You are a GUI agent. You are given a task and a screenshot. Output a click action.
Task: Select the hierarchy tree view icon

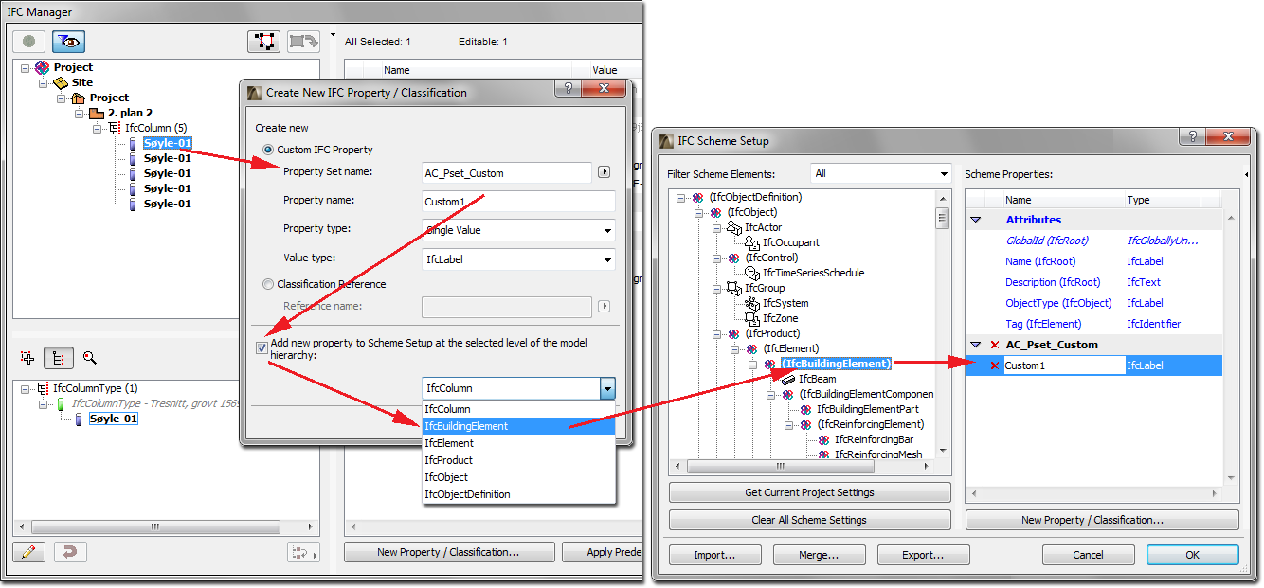click(x=57, y=358)
